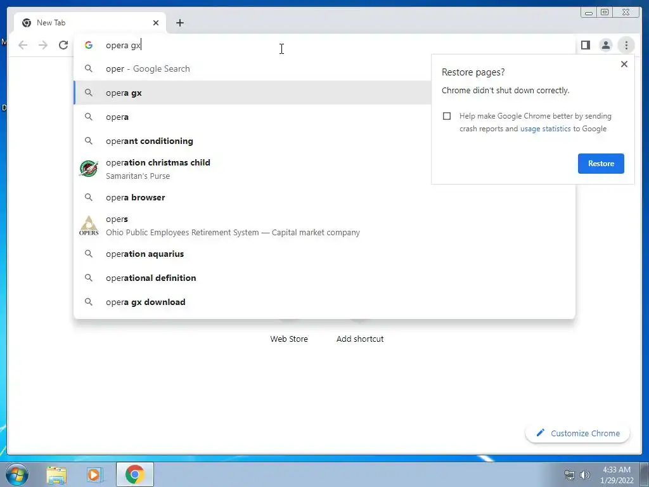Select the 'opera browser' suggestion
This screenshot has width=649, height=487.
(x=324, y=198)
